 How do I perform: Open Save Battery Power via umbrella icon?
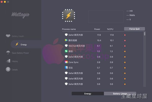pos(8,53)
